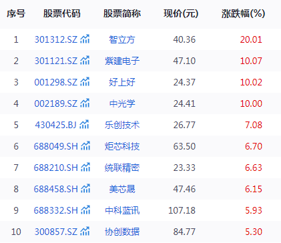Open chart icon beside 688332.SH
Image resolution: width=281 pixels, height=243 pixels.
[85, 210]
